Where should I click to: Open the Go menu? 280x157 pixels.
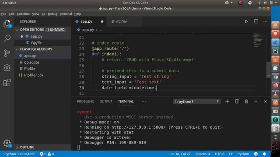pos(43,14)
